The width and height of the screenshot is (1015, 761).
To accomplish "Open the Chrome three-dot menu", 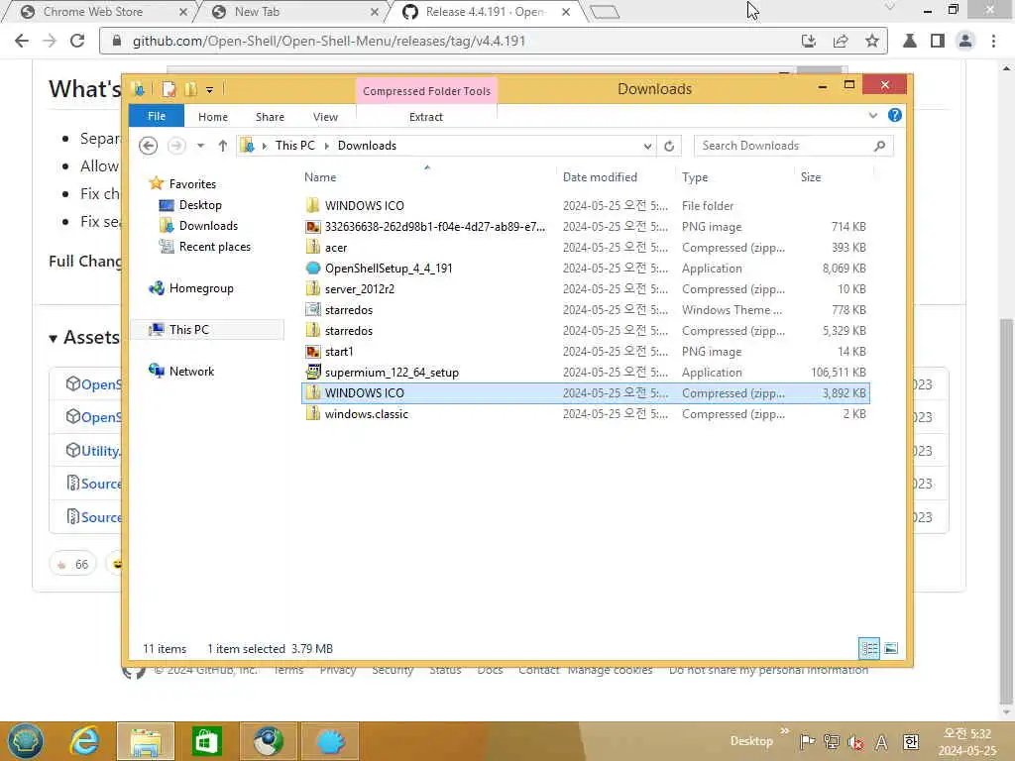I will (x=993, y=41).
